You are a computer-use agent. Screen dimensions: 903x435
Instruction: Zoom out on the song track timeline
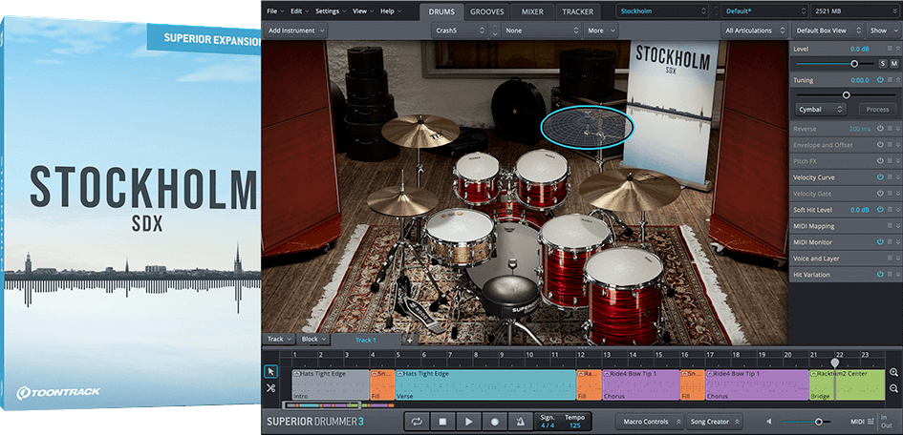[x=893, y=388]
